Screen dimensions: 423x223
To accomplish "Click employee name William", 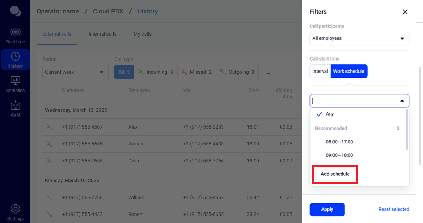I will (136, 197).
